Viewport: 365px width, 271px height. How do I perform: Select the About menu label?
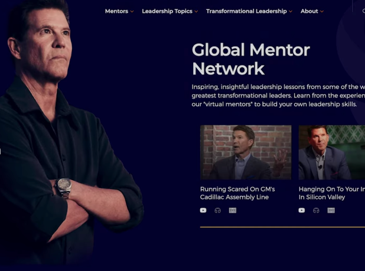click(309, 11)
